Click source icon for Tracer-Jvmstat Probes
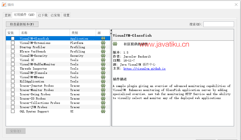Viewport: 241px width, 140px height. pos(103,86)
